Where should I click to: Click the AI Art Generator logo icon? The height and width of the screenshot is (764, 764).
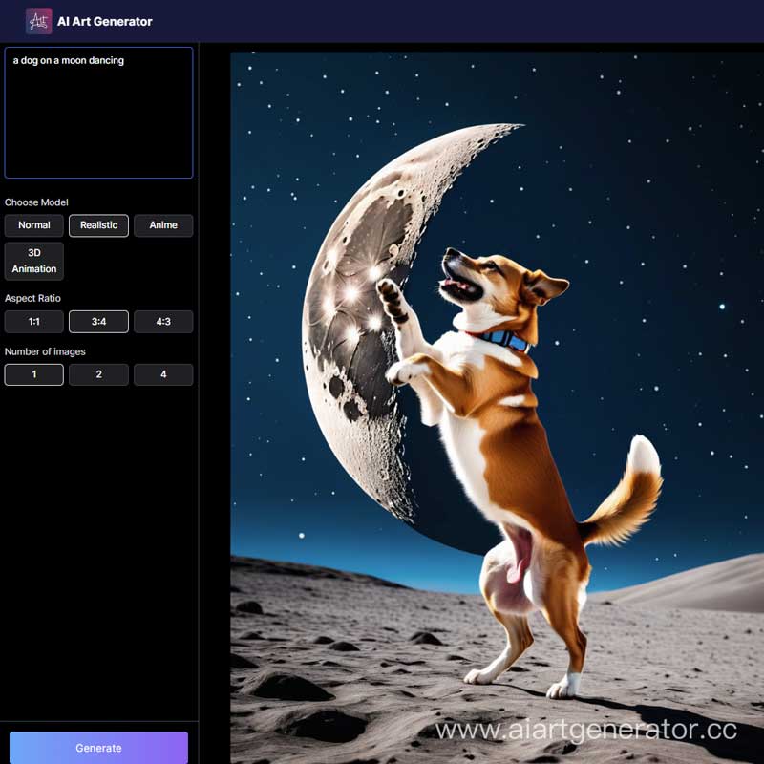tap(38, 19)
